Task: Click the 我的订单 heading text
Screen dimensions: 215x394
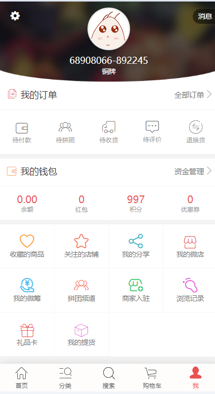Action: tap(39, 95)
